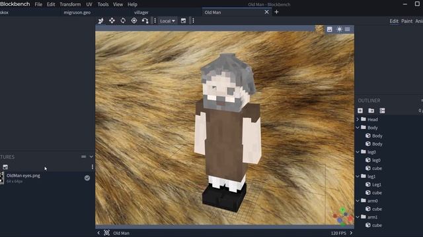Open the File menu
Screen dimensions: 423x237
tap(38, 5)
